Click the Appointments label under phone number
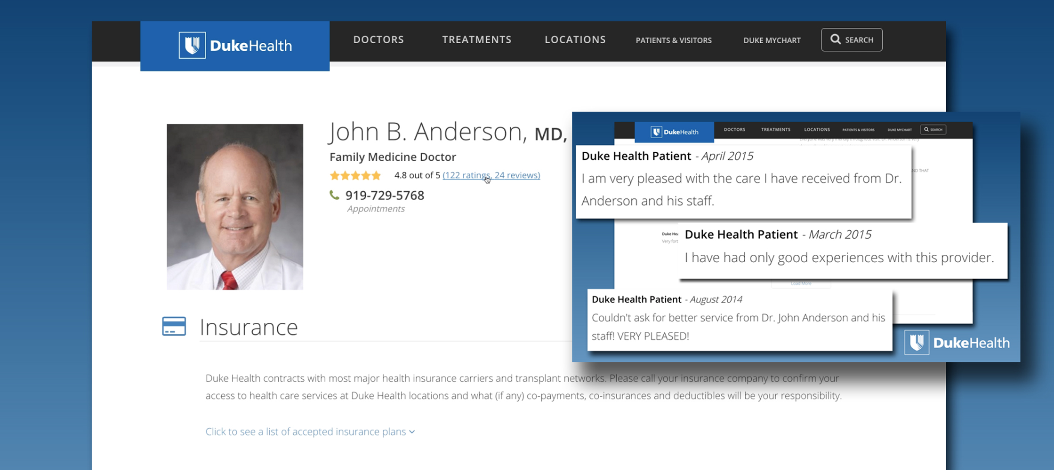1054x470 pixels. 376,209
